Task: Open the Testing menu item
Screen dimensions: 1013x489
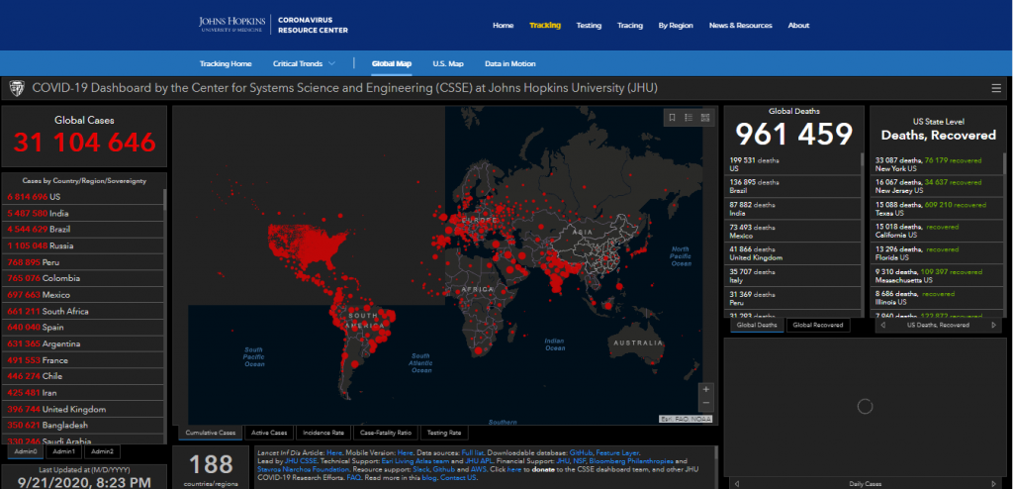Action: (x=589, y=25)
